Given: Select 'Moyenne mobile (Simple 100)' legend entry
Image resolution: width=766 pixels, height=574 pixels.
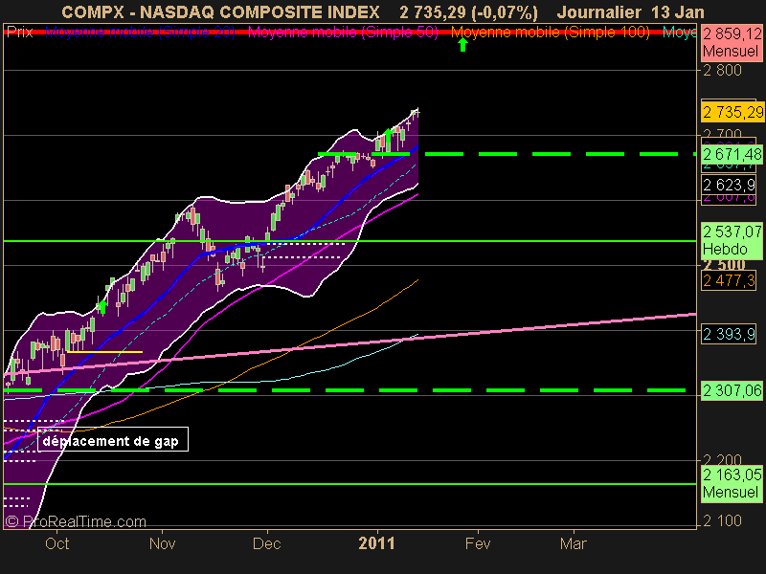Looking at the screenshot, I should [x=550, y=33].
